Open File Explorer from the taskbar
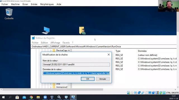 point(38,97)
